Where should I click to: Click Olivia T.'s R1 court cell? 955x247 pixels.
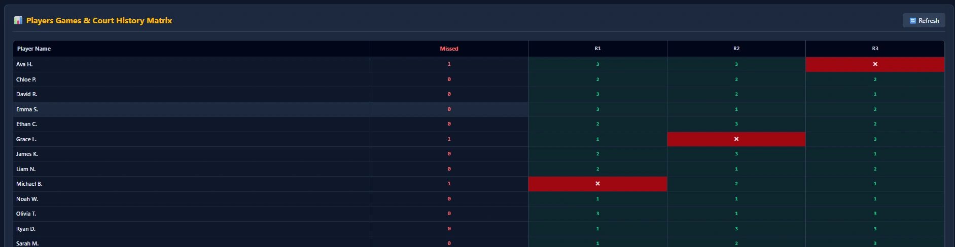click(x=597, y=214)
